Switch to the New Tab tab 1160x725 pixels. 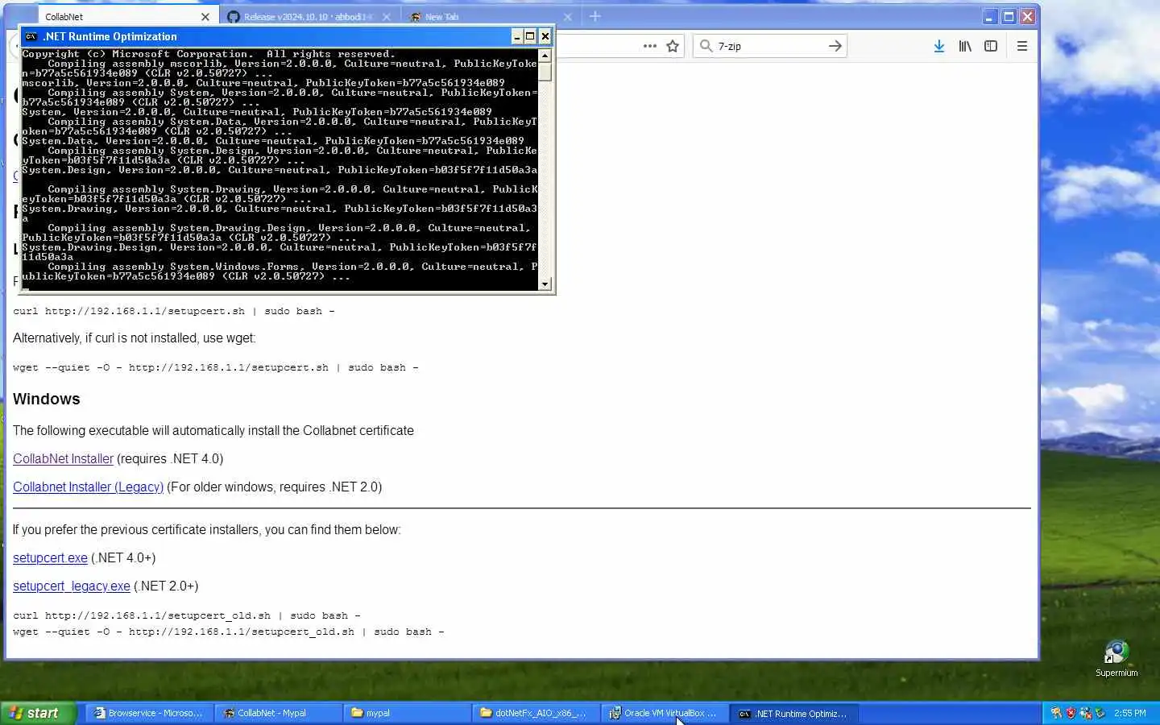490,17
